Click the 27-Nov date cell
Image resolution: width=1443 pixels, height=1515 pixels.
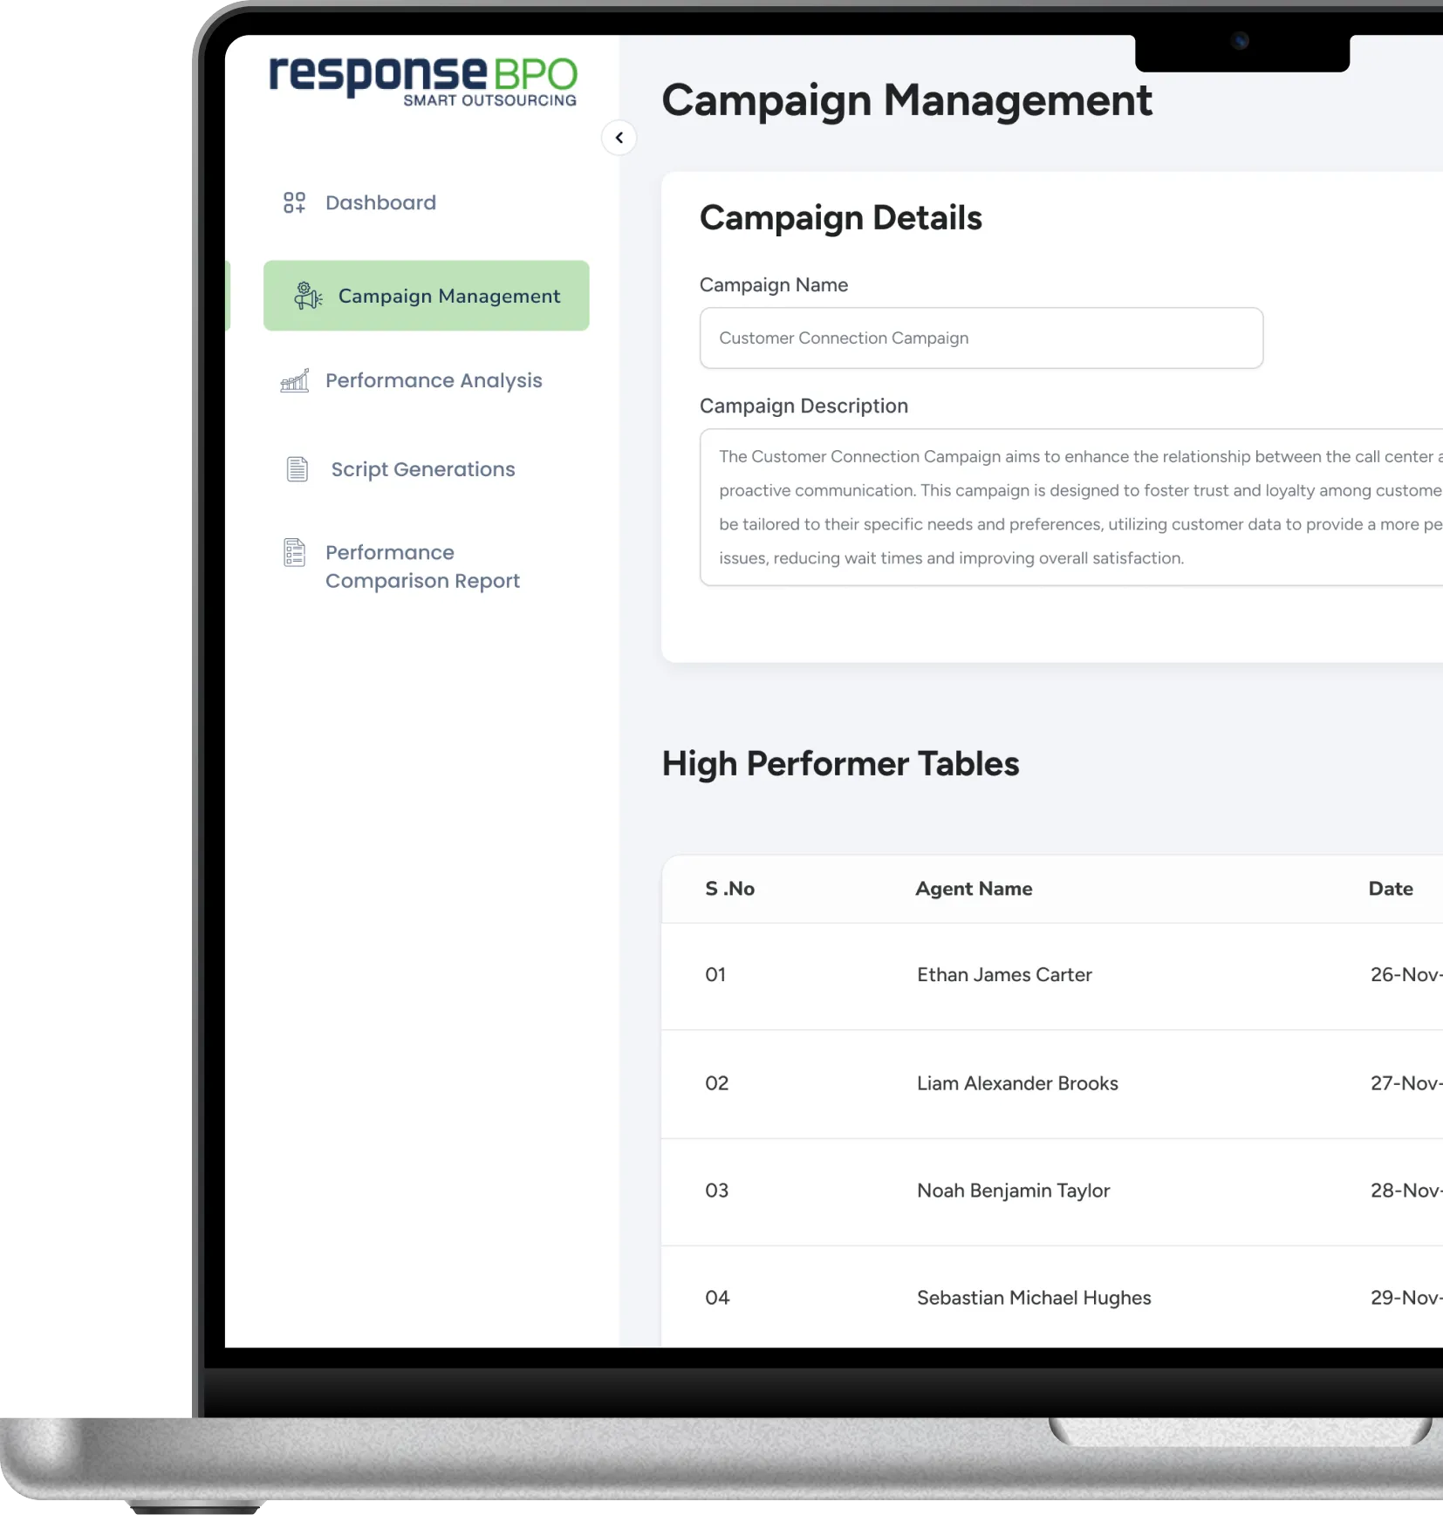[1406, 1083]
